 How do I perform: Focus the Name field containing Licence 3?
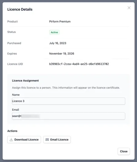pos(68,101)
